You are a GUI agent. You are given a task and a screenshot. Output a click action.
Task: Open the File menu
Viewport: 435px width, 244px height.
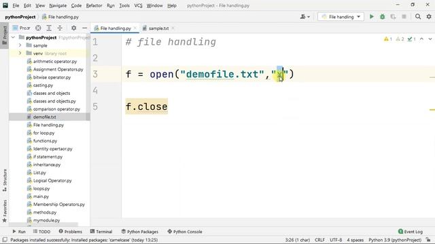point(16,5)
